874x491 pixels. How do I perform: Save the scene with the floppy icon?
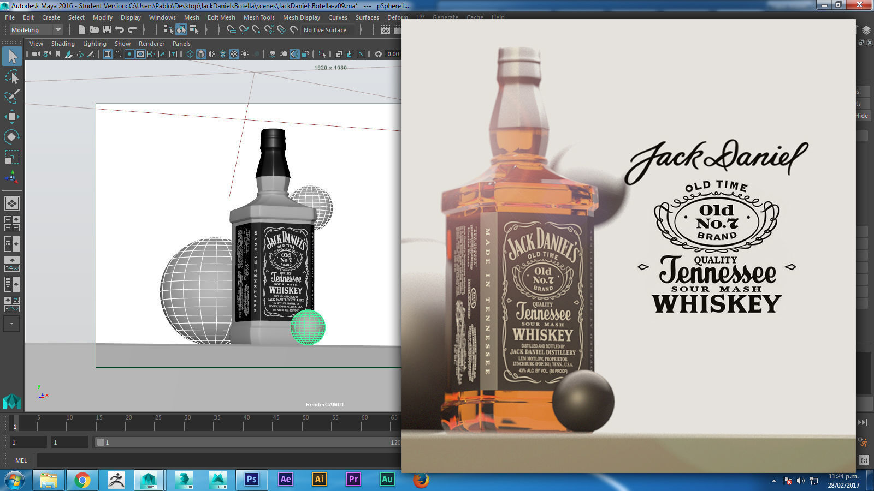pos(107,30)
